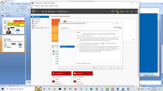Click Reset in PowerPoint Slides group

click(x=23, y=9)
